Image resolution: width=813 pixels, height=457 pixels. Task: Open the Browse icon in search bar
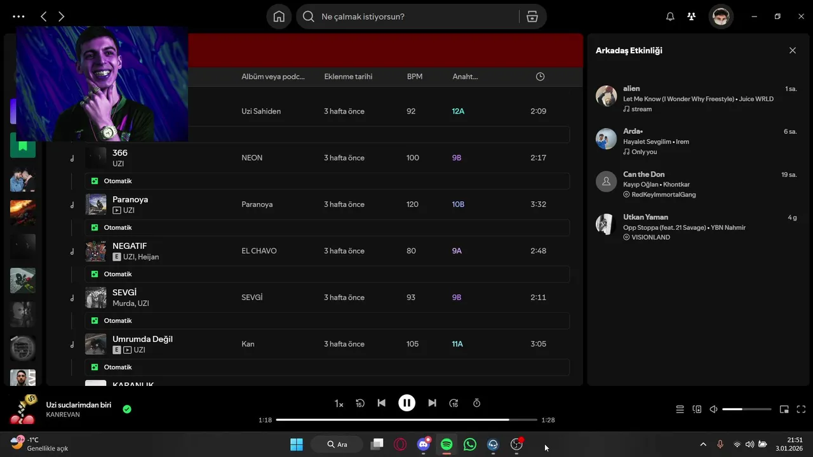[532, 17]
